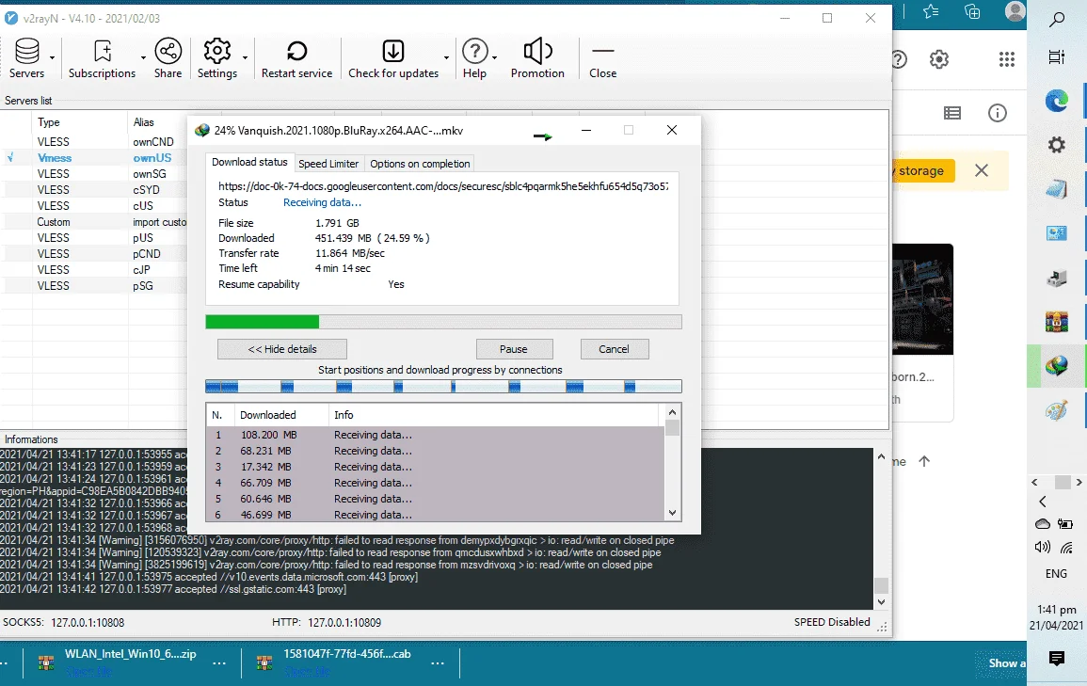Screen dimensions: 1087x686
Task: Expand the Subscriptions dropdown arrow
Action: pos(143,58)
